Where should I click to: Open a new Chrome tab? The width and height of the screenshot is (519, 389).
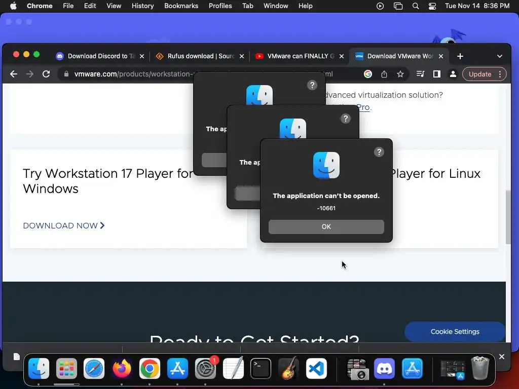[460, 56]
